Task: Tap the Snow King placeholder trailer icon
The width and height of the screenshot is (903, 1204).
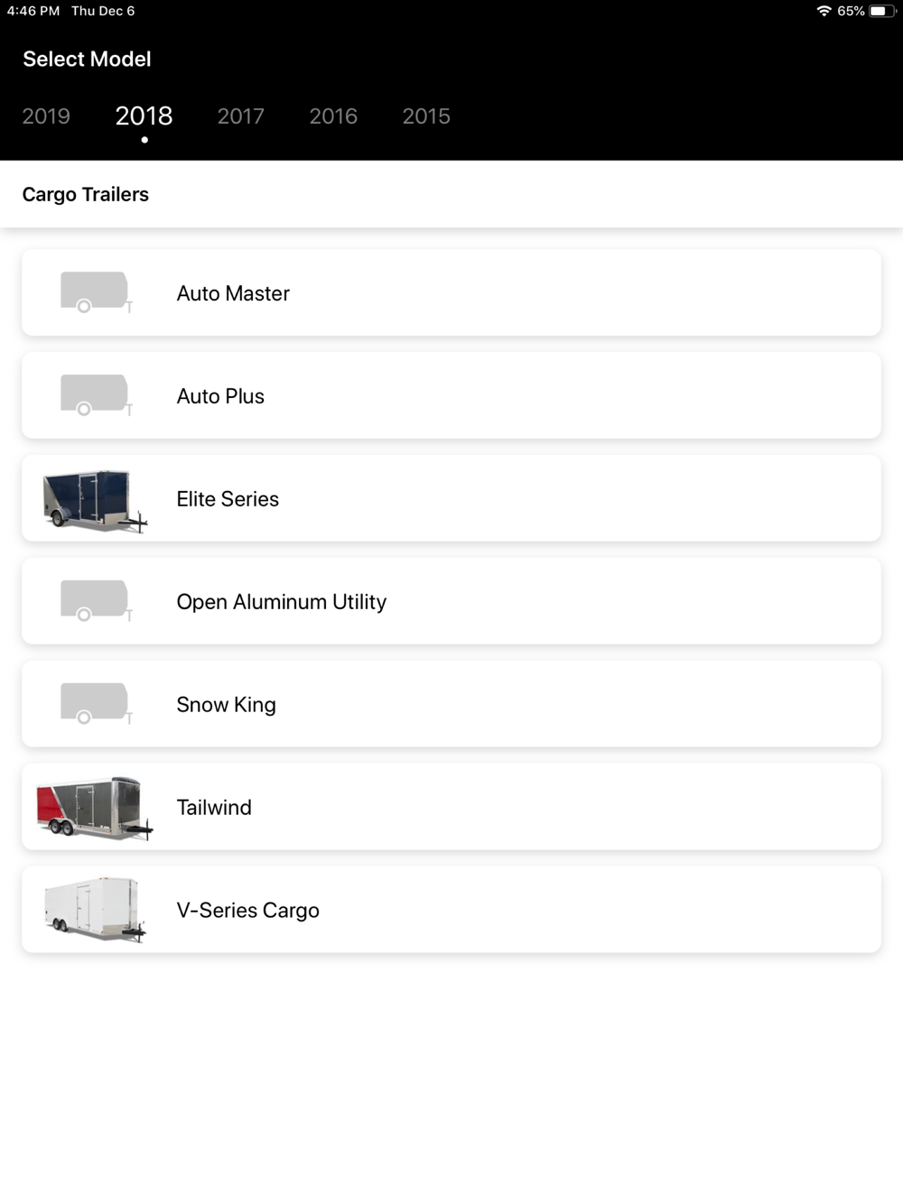Action: [95, 704]
